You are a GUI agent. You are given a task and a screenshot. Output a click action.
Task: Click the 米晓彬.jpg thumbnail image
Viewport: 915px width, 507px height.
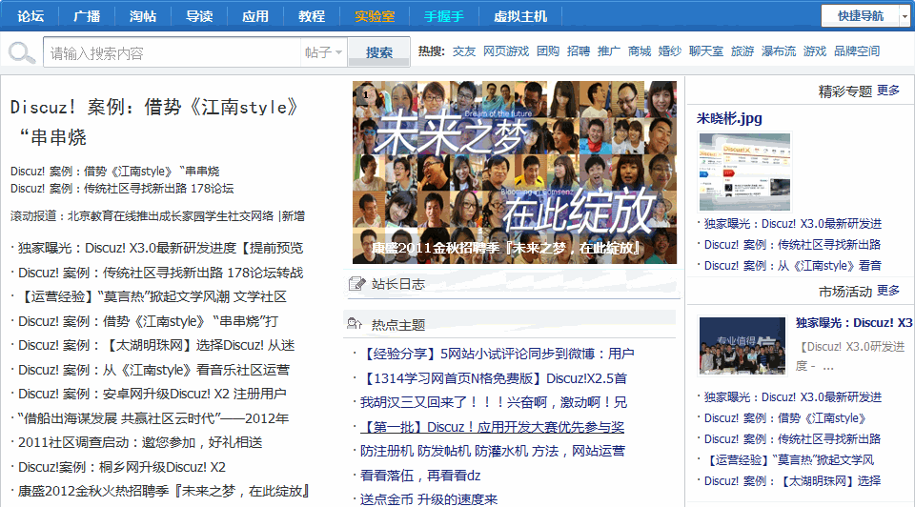point(744,172)
